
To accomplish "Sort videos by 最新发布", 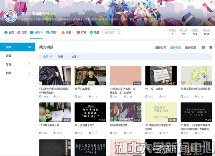I will [x=161, y=47].
